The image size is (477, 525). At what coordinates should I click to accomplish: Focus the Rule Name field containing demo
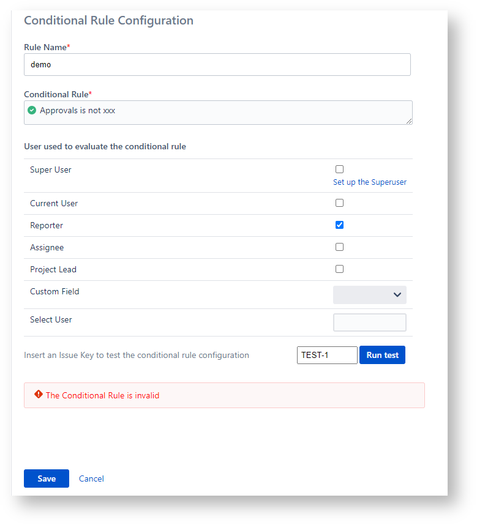tap(217, 65)
